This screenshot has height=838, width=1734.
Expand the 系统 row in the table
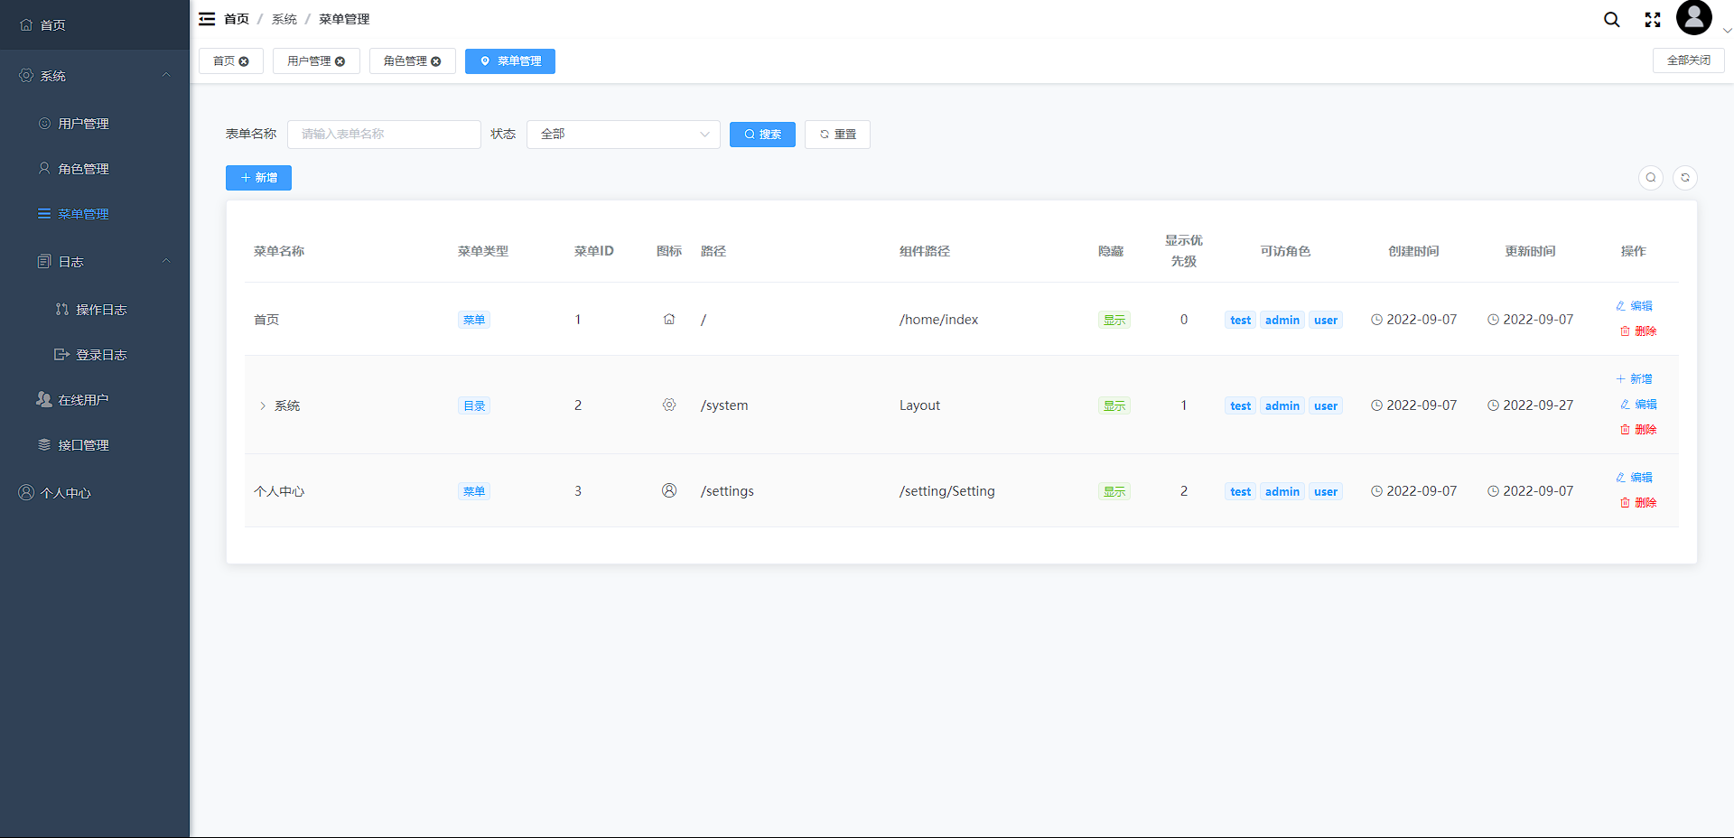coord(263,406)
